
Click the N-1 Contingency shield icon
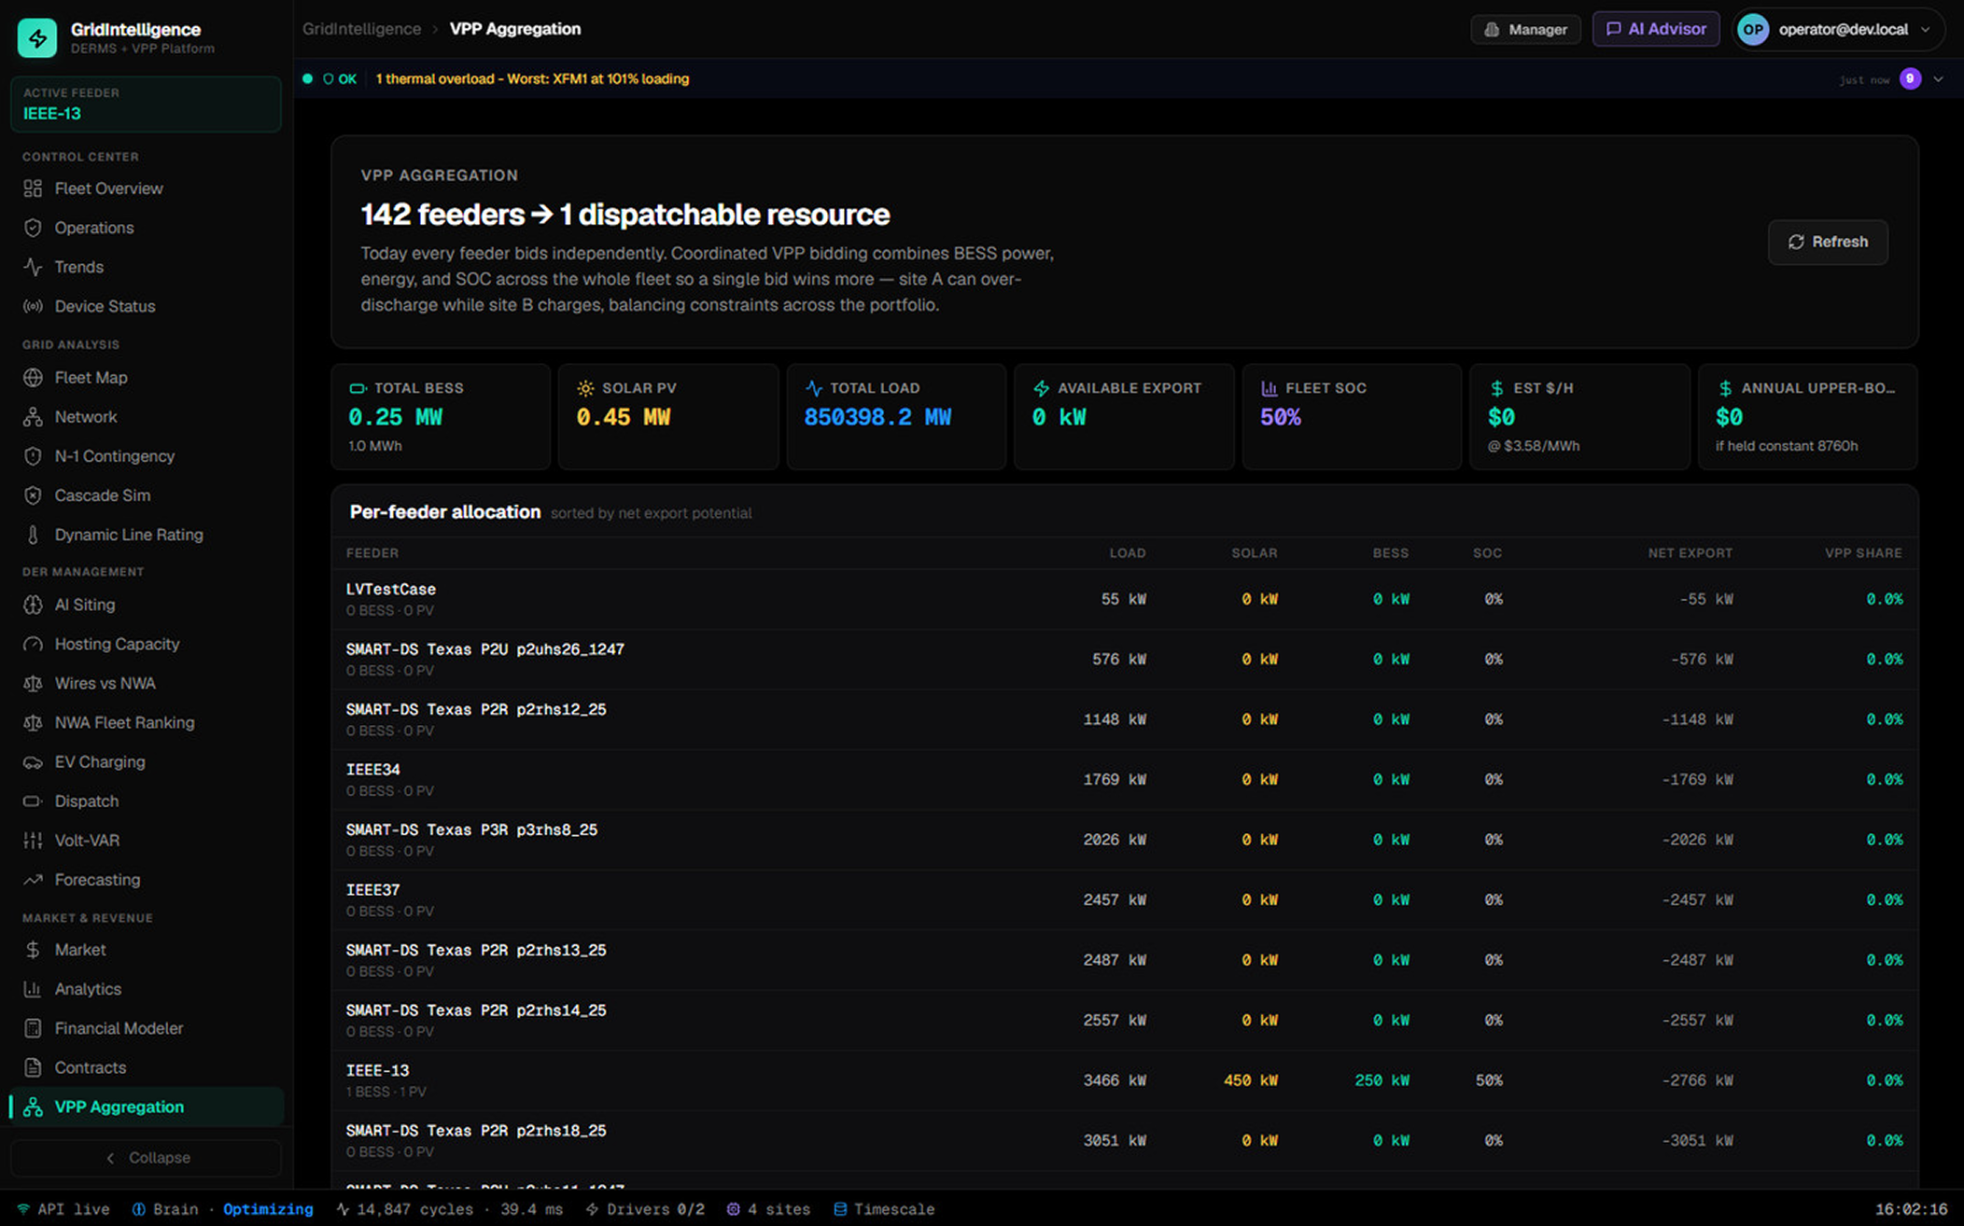[x=33, y=456]
